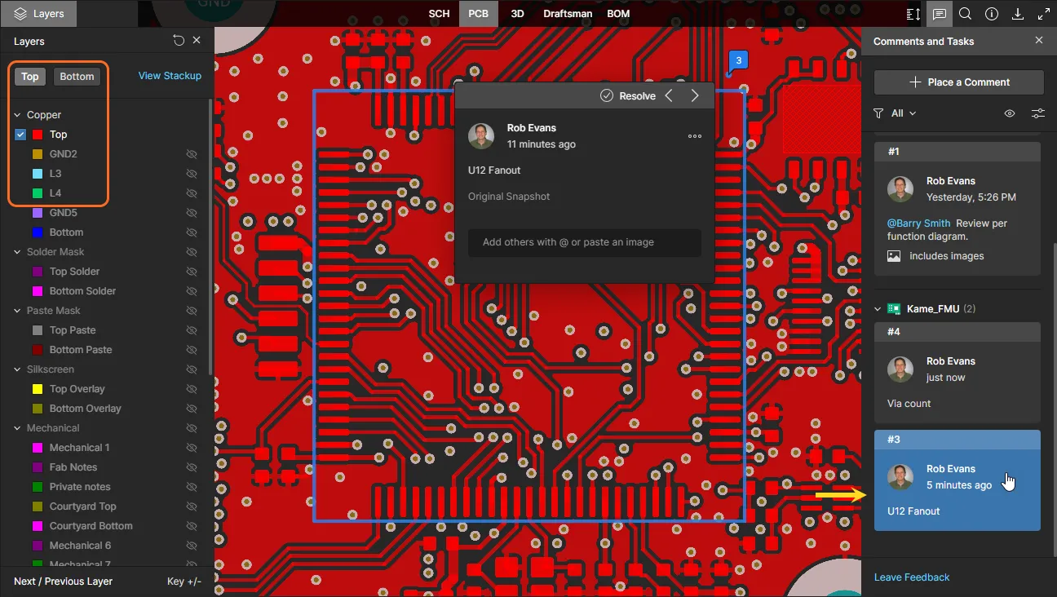Viewport: 1057px width, 597px height.
Task: Open the three-dot menu on U12 Fanout comment
Action: click(695, 136)
